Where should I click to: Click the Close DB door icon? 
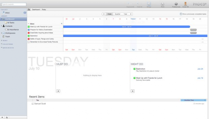(x=185, y=4)
